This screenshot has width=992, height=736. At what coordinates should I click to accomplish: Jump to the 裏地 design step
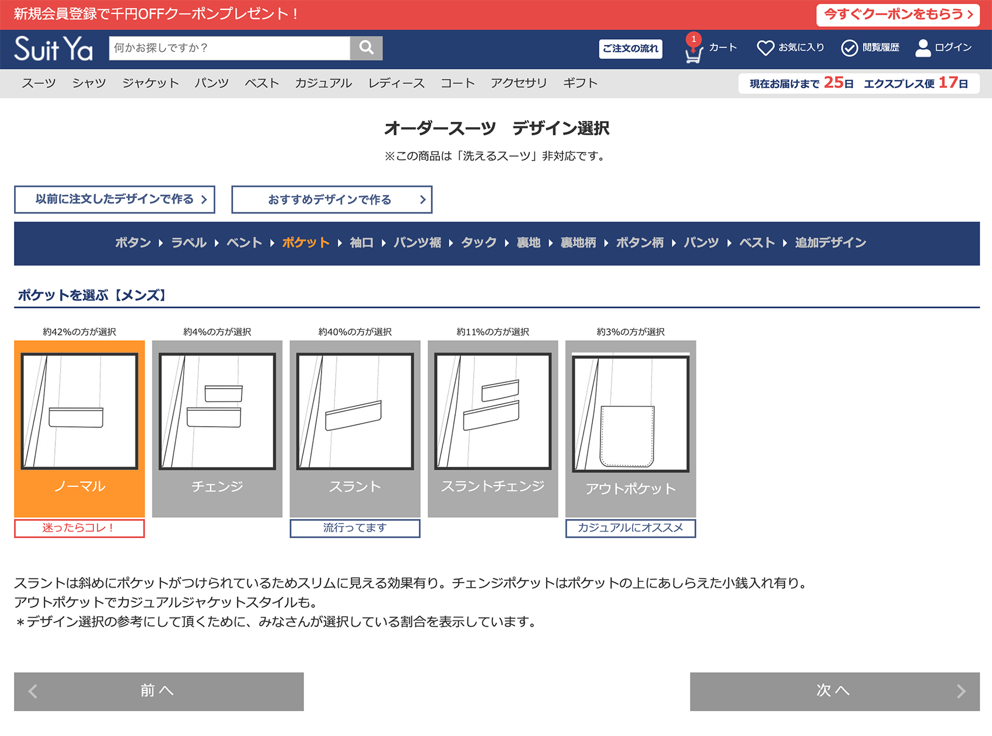click(528, 243)
